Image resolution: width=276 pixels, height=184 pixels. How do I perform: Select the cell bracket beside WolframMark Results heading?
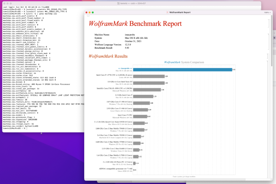point(267,56)
